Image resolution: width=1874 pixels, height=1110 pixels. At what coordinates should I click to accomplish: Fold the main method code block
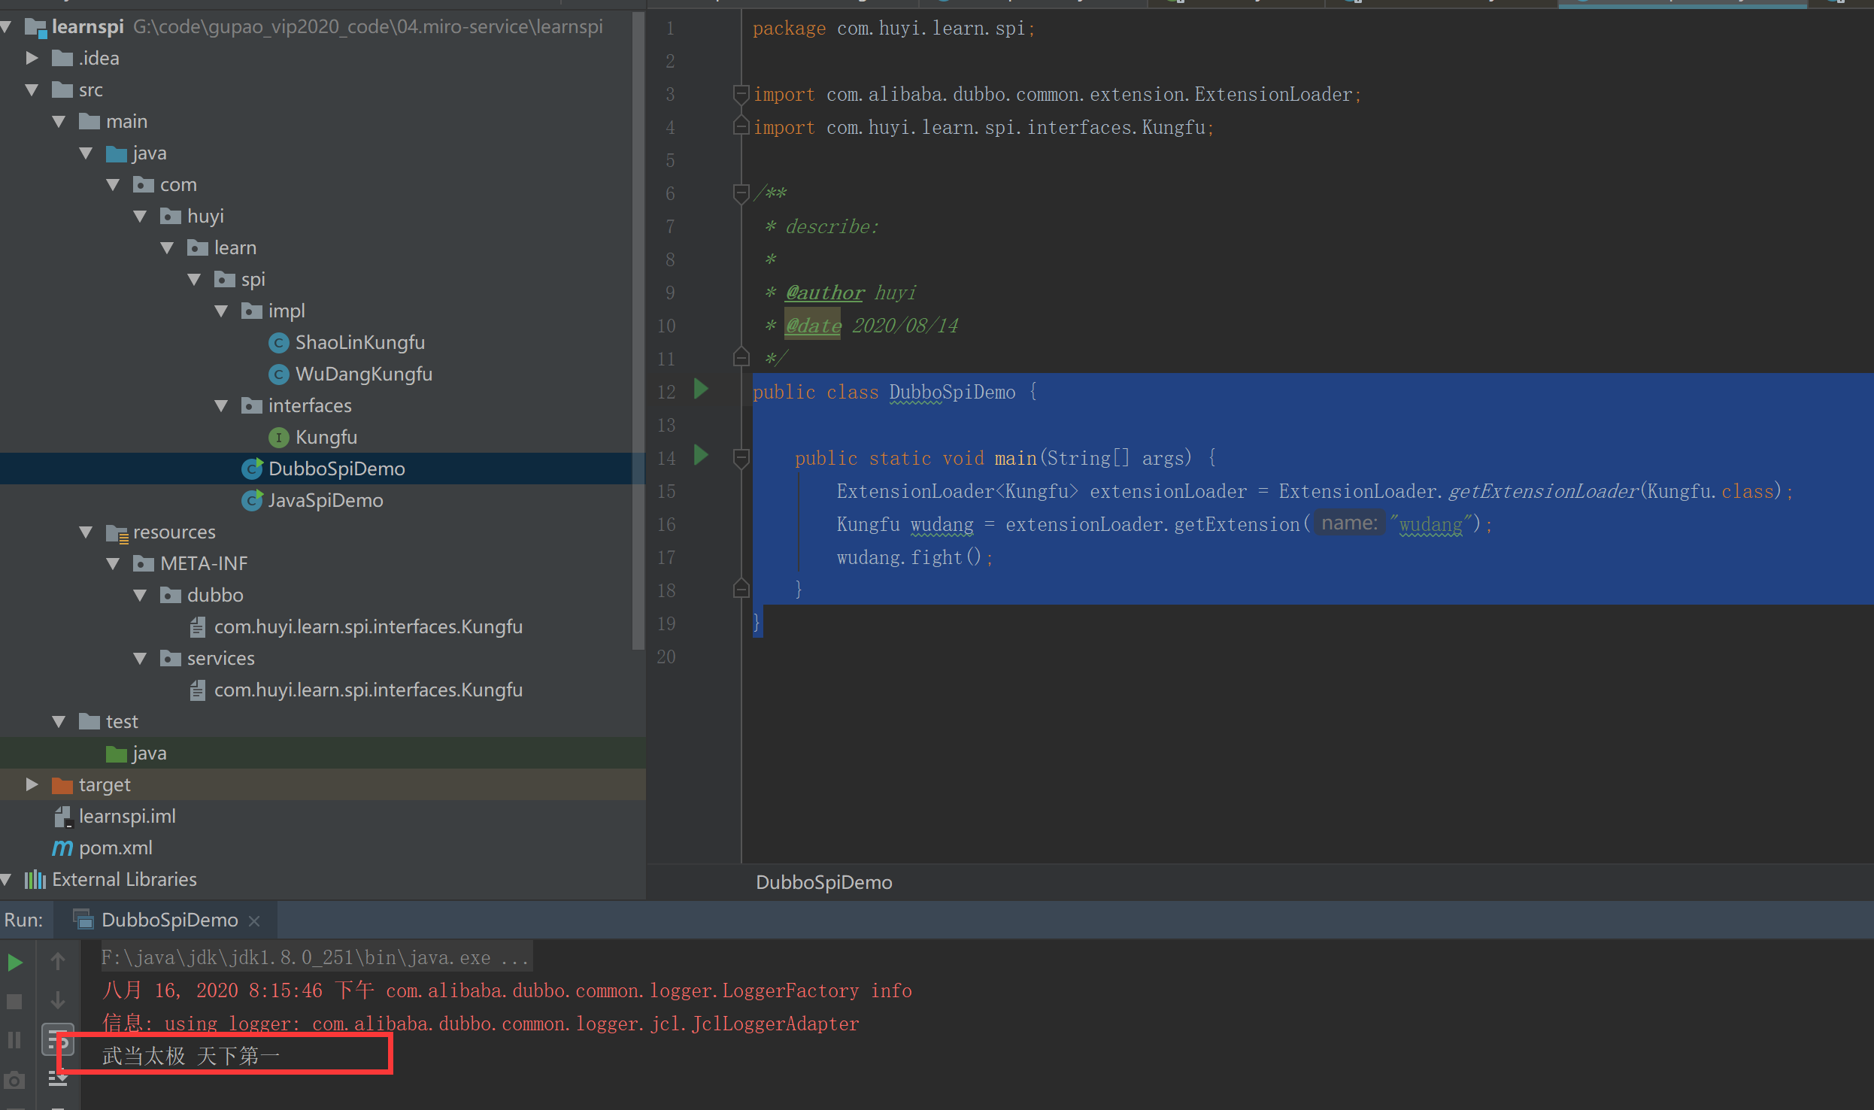point(741,457)
